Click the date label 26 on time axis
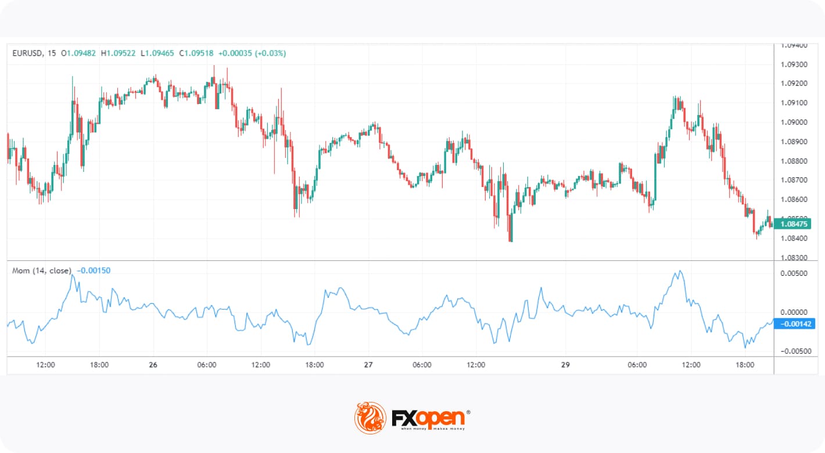825x453 pixels. tap(153, 365)
